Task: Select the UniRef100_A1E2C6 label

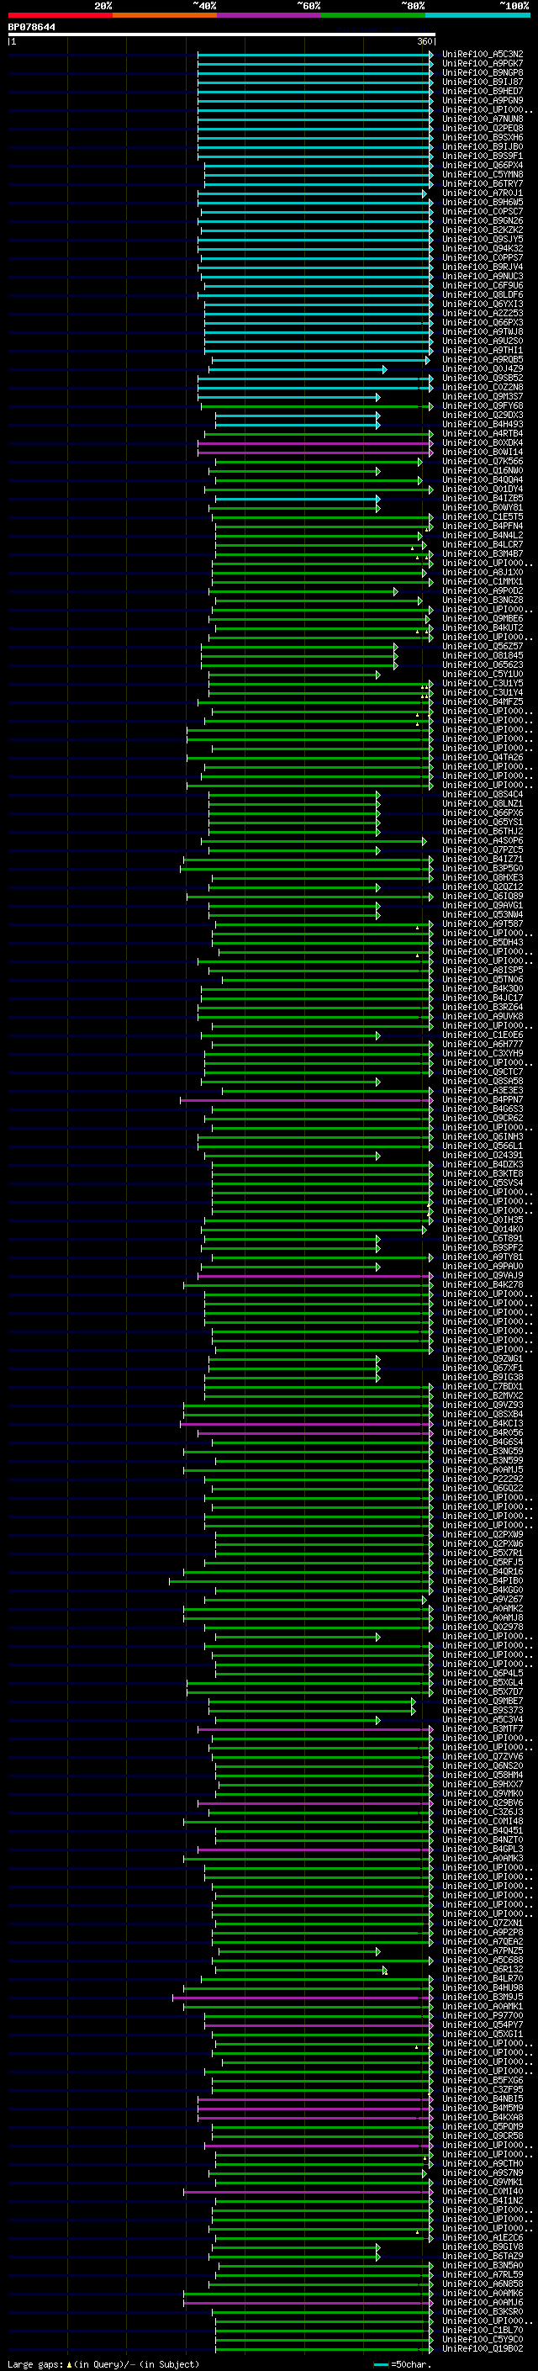Action: 483,2237
